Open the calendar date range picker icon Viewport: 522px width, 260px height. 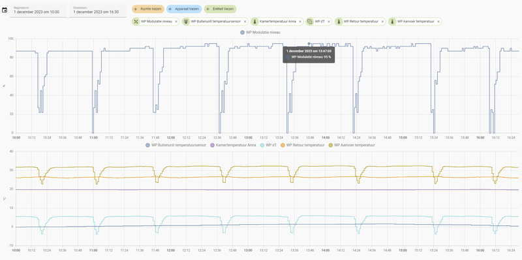(x=5, y=10)
